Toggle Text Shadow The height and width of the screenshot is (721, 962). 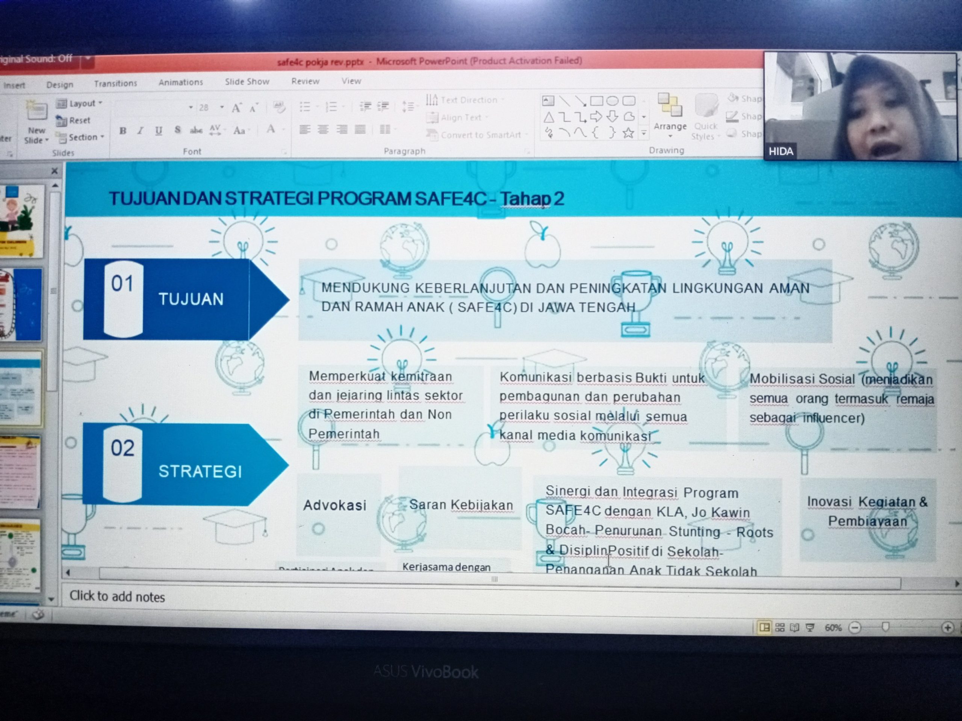point(177,130)
